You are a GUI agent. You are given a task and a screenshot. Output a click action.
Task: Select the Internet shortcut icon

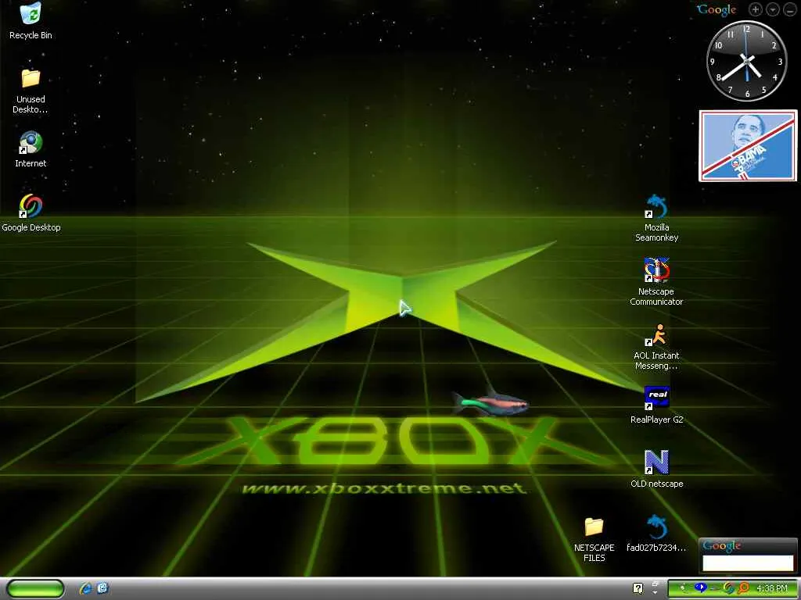click(31, 142)
